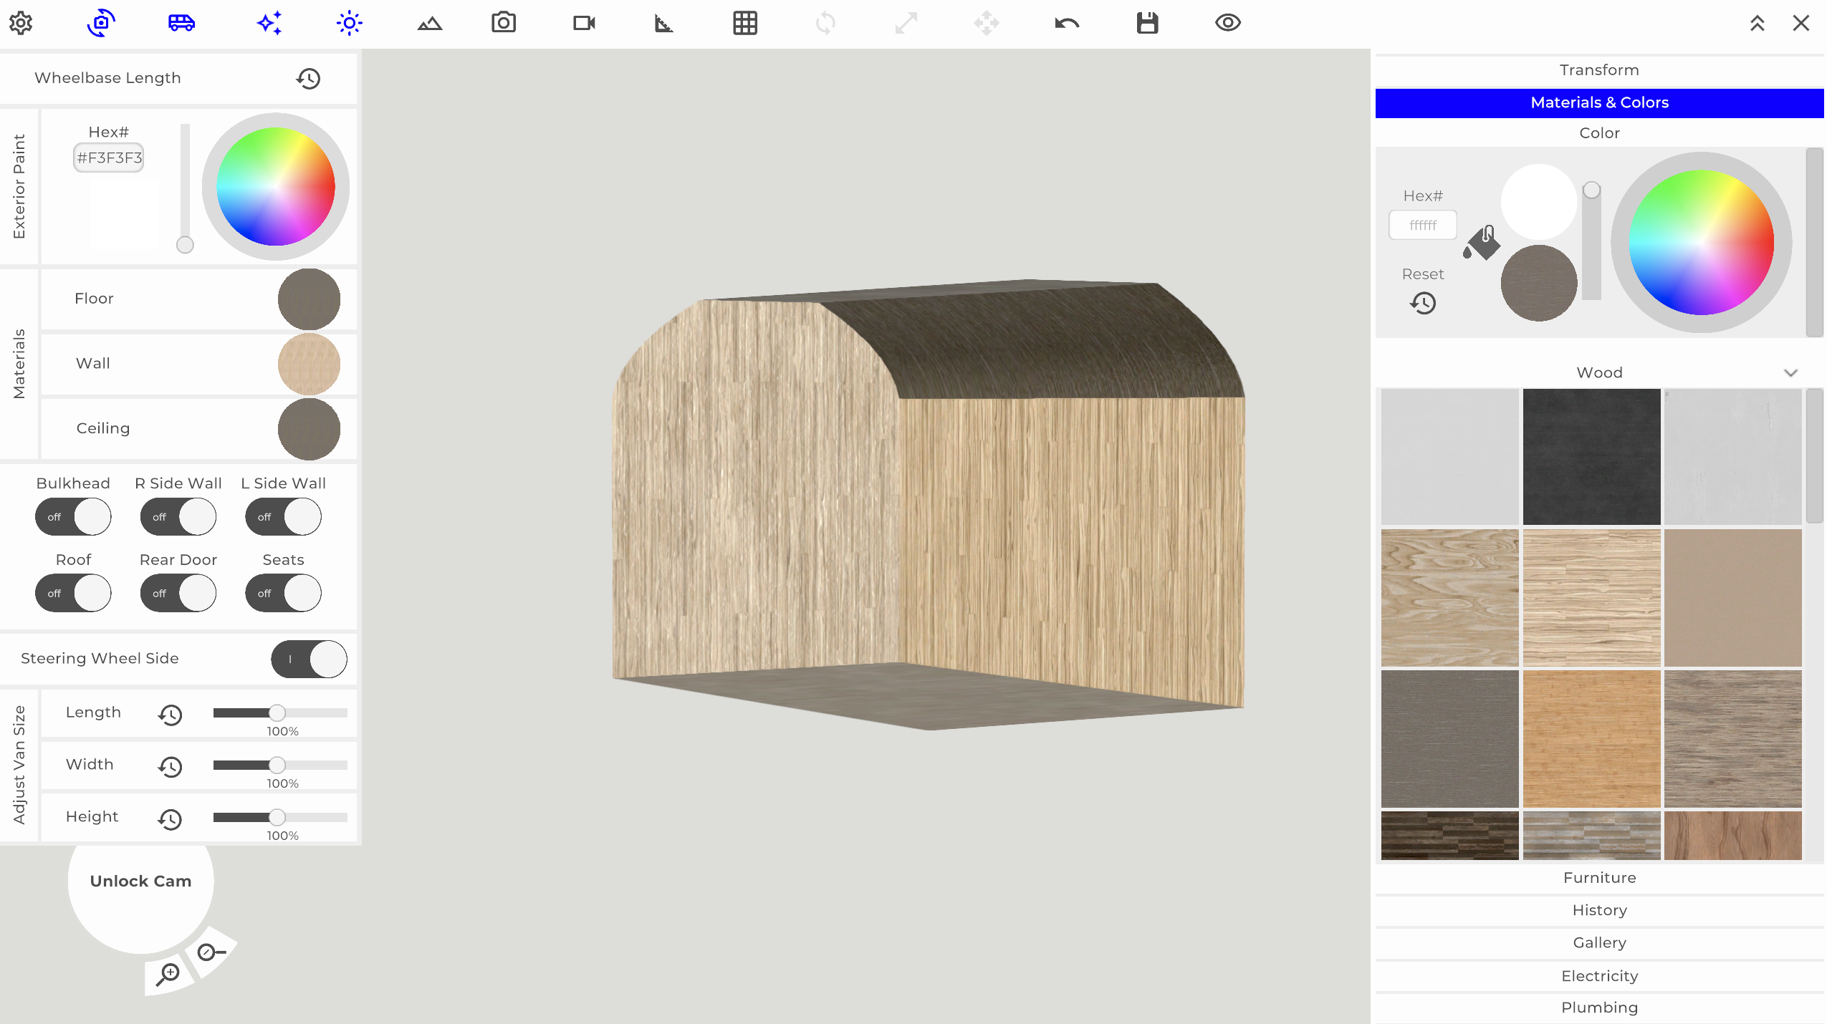Image resolution: width=1827 pixels, height=1024 pixels.
Task: Zoom out with the magnifier minus icon
Action: [211, 952]
